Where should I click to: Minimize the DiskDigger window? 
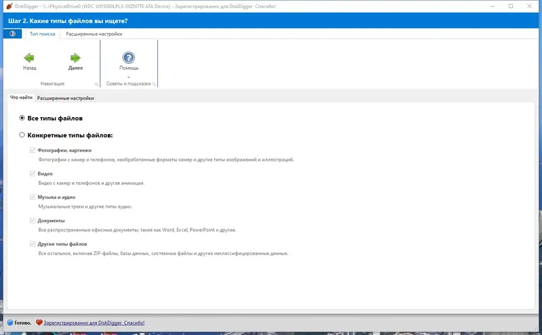pos(493,6)
